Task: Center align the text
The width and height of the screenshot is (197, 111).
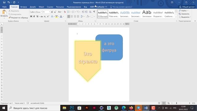Action: tap(72, 16)
